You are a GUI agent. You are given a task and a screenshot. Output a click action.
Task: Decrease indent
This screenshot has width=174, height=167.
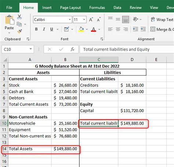[x=135, y=29]
